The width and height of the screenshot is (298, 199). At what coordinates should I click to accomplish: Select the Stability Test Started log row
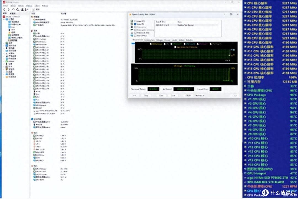click(187, 25)
